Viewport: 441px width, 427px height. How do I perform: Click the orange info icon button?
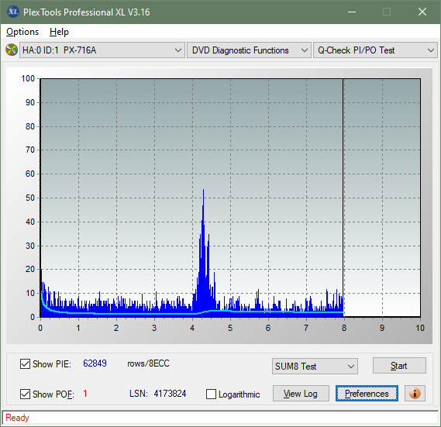coord(415,393)
